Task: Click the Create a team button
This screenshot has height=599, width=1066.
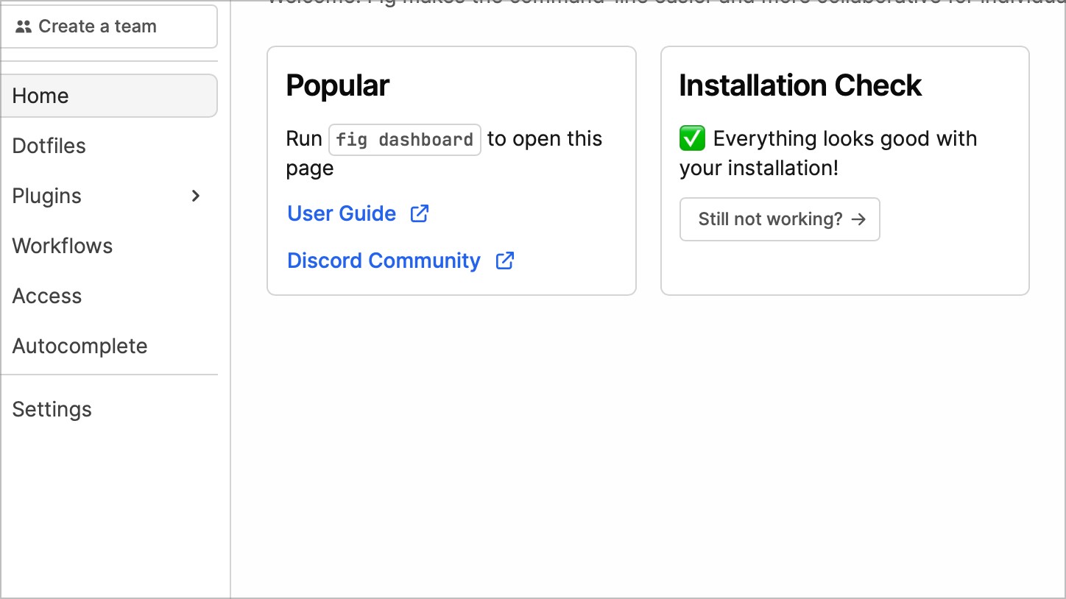Action: 109,26
